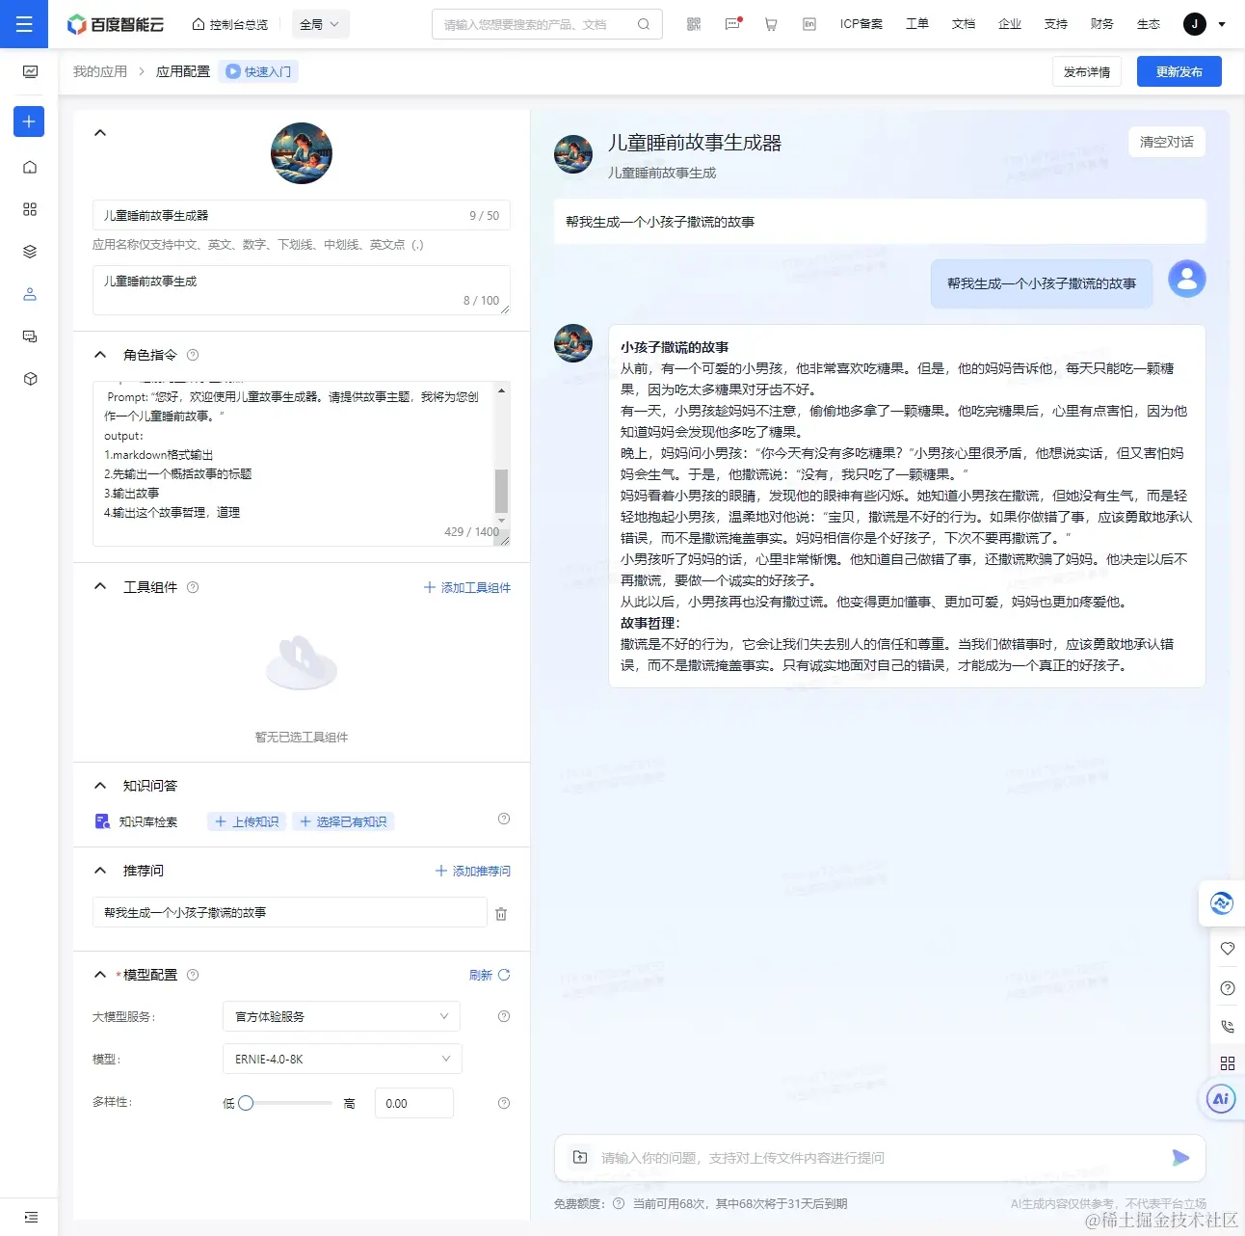Screen dimensions: 1245x1236
Task: Switch language via the En icon
Action: [x=809, y=24]
